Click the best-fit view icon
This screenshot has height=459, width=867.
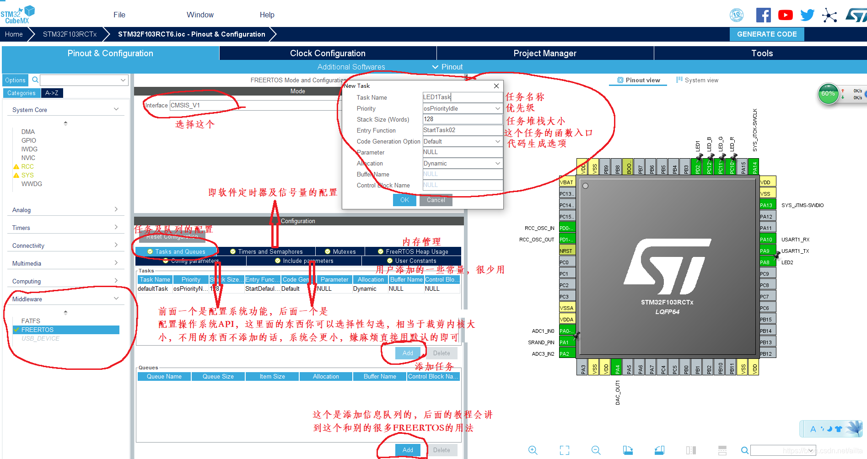pyautogui.click(x=564, y=450)
